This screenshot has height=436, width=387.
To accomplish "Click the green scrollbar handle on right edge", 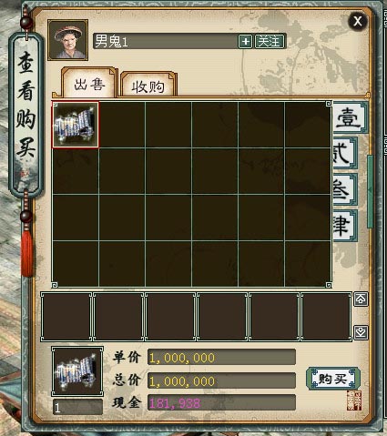I will pyautogui.click(x=370, y=191).
